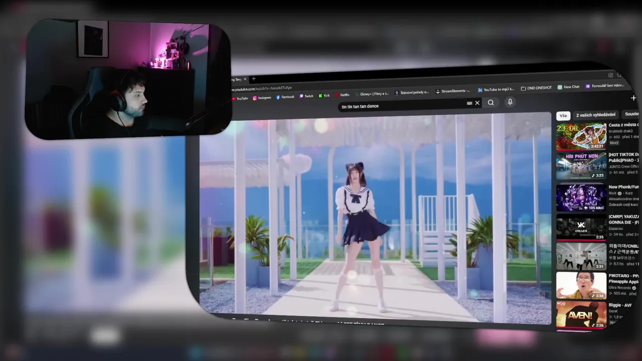Start voice search with microphone icon
The width and height of the screenshot is (642, 361).
click(x=510, y=102)
